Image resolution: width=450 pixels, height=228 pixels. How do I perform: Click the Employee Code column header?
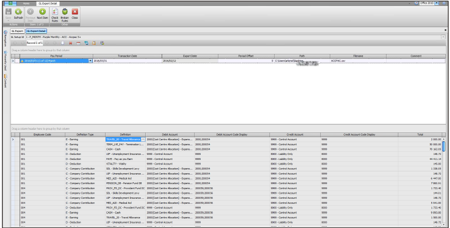(42, 134)
